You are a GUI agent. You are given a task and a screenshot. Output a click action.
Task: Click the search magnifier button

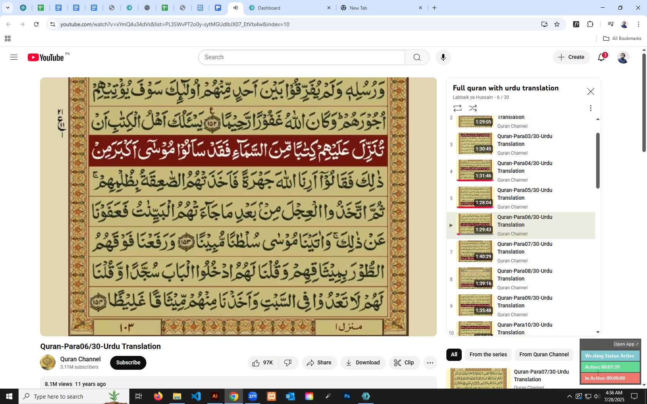pos(417,57)
